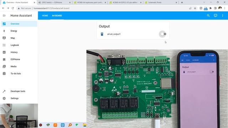Go back in browser history
228x128 pixels.
pyautogui.click(x=3, y=8)
